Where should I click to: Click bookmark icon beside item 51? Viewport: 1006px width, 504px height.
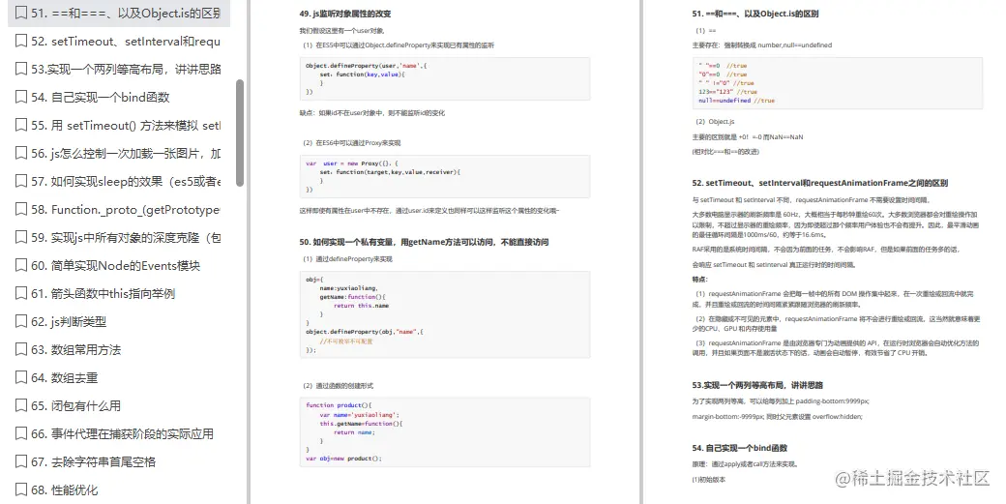click(x=21, y=13)
